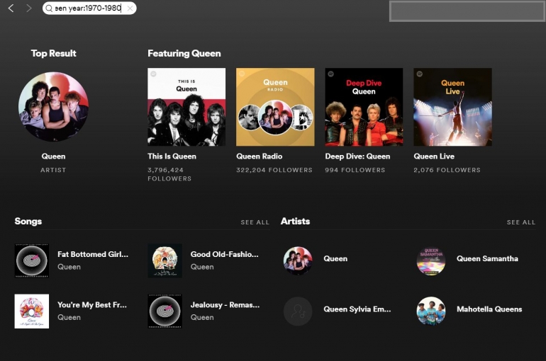Open Mahotella Queens artist avatar

pos(431,311)
